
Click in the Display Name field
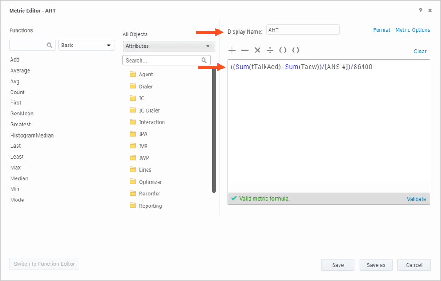click(303, 30)
